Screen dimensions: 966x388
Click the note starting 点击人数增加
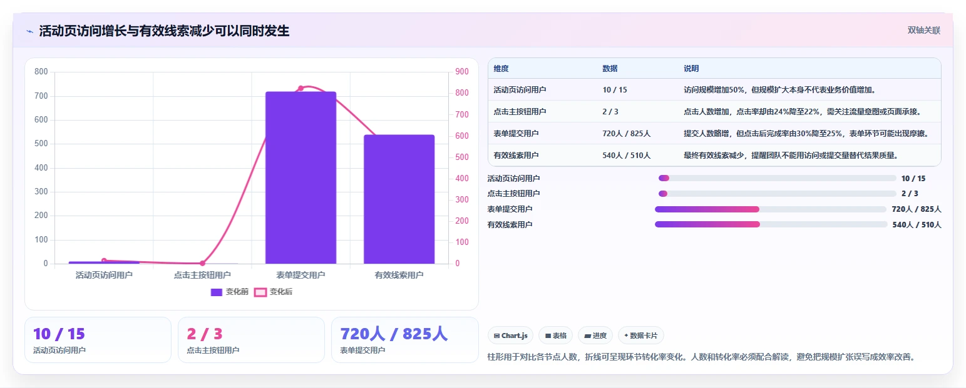click(x=802, y=112)
